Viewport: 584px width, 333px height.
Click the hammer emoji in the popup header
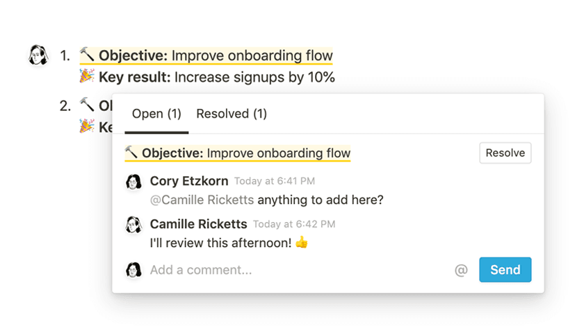click(x=131, y=153)
